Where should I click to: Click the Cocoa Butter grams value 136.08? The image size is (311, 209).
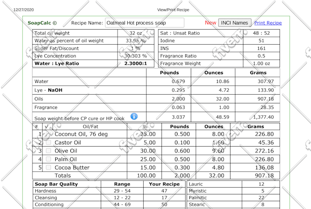(264, 168)
